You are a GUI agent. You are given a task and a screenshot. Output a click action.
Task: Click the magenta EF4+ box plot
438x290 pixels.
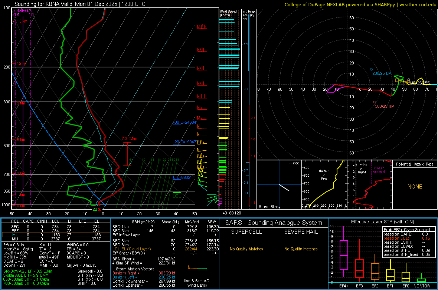[344, 252]
